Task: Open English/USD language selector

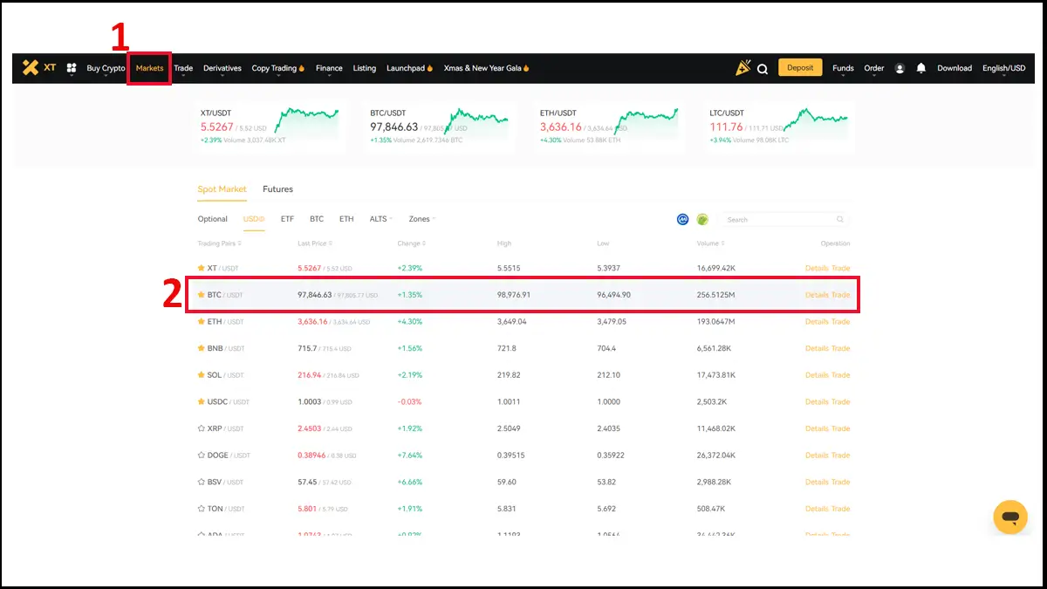Action: (x=1004, y=68)
